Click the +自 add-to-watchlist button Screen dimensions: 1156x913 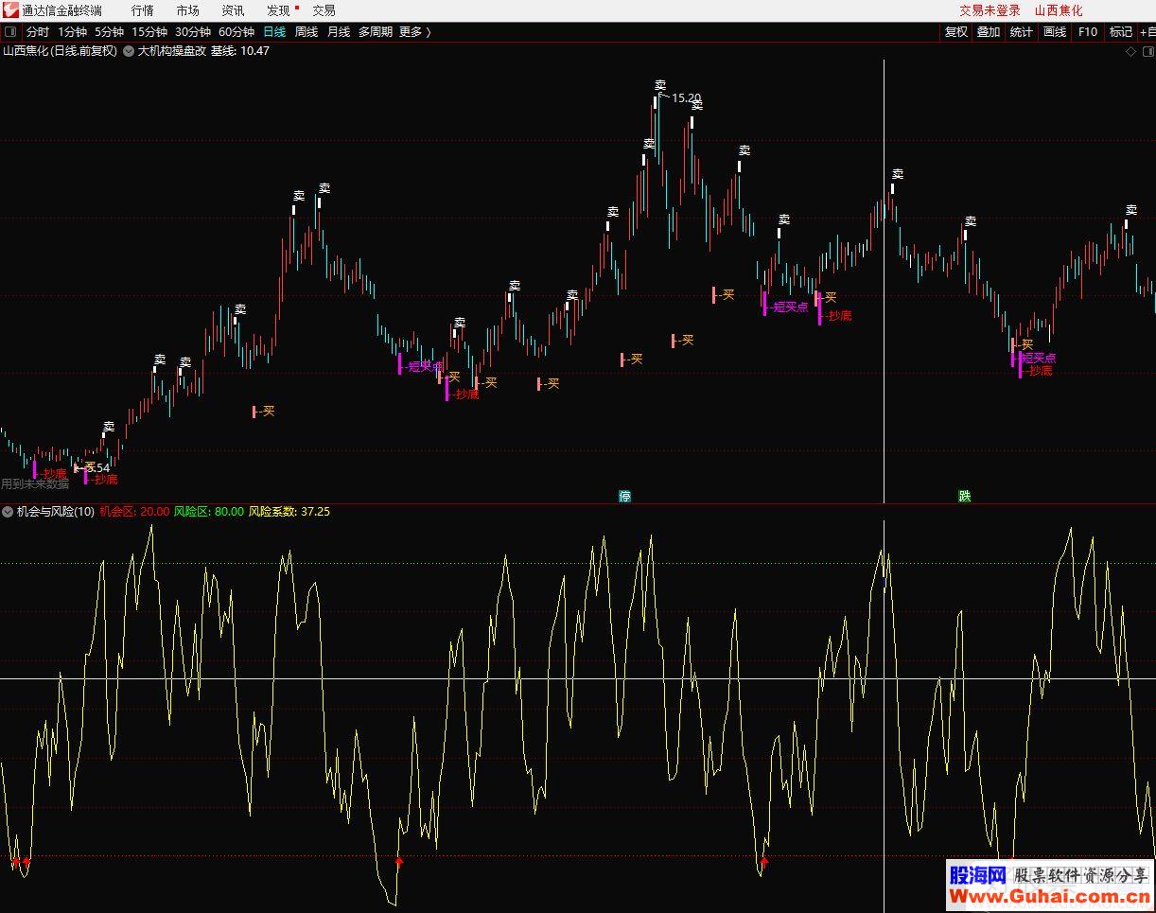point(1147,31)
